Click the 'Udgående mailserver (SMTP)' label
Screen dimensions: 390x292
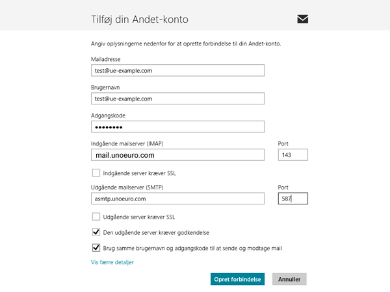coord(127,188)
